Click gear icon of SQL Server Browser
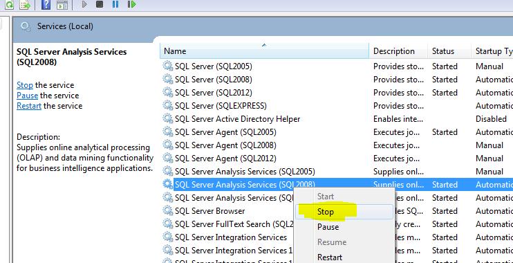The height and width of the screenshot is (263, 513). pyautogui.click(x=168, y=211)
